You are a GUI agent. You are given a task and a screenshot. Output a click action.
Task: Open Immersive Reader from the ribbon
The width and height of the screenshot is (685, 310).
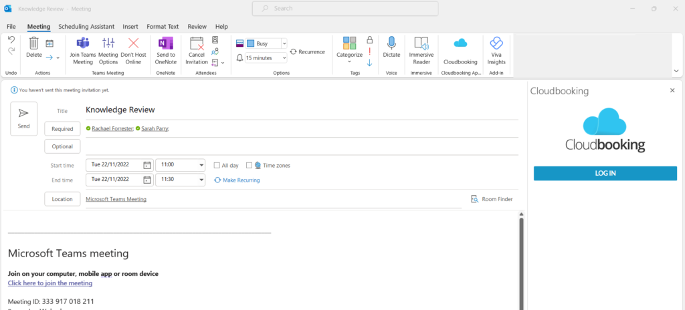tap(421, 51)
